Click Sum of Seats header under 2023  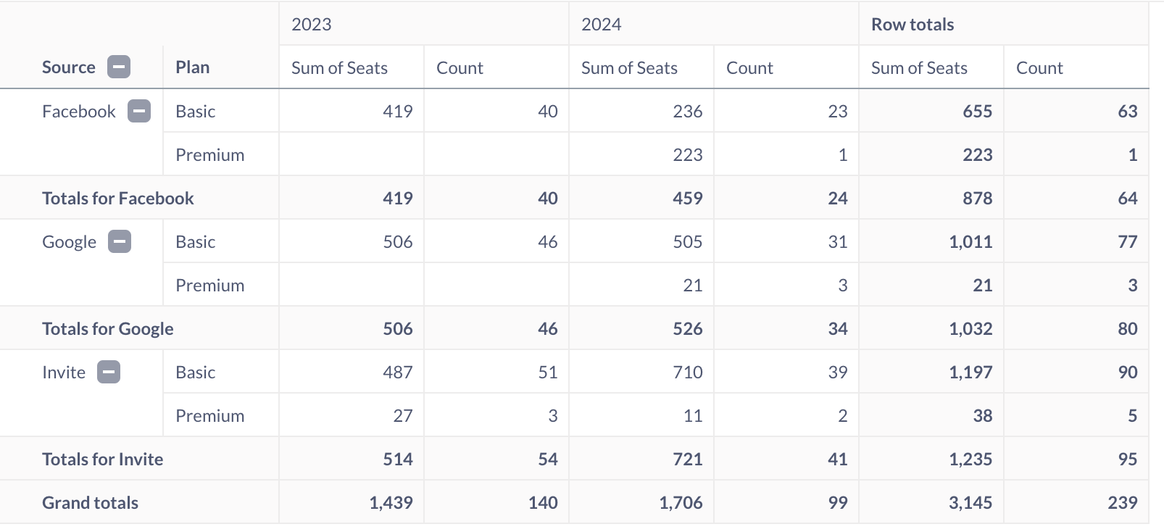click(x=339, y=68)
